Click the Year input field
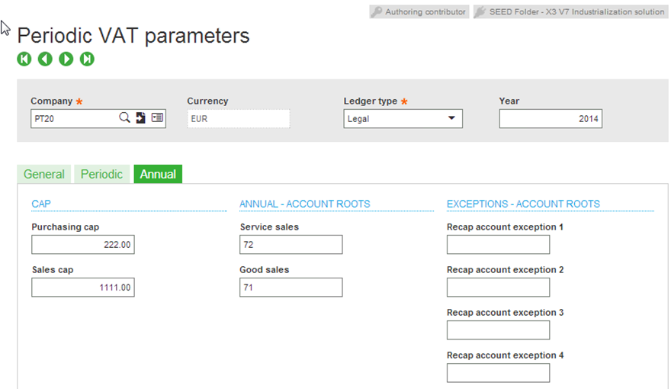Screen dimensions: 671x389 pos(551,118)
